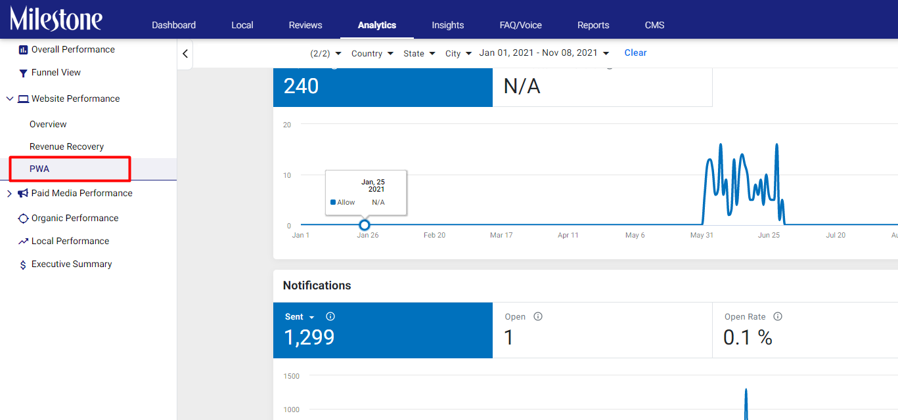
Task: Click the Local Performance trend icon
Action: (x=23, y=241)
